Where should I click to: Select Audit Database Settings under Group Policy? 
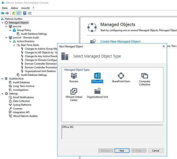coord(34,34)
